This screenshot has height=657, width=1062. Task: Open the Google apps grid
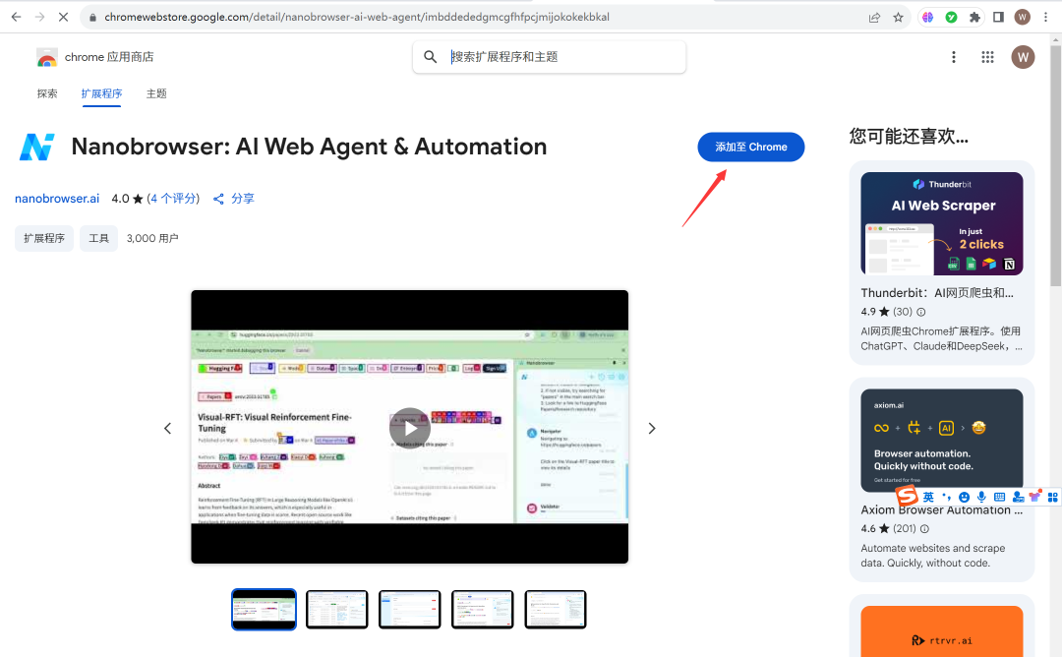click(987, 57)
